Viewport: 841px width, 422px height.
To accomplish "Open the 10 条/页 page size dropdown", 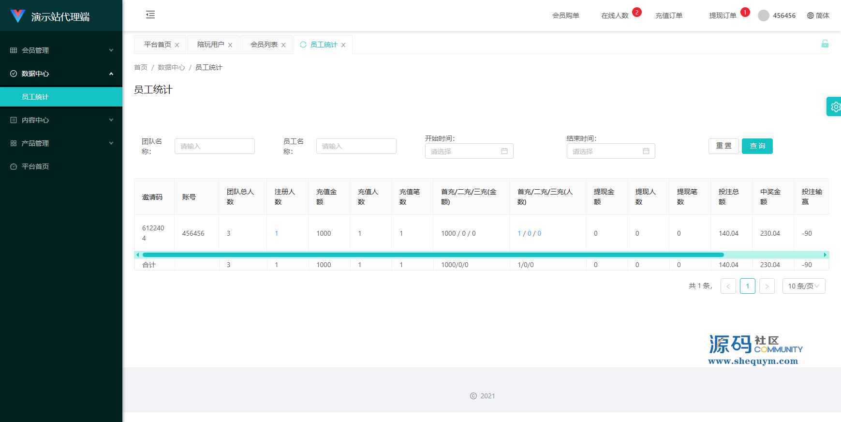I will [803, 286].
